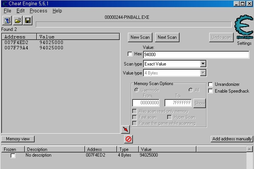Toggle the Fast scan checkbox

[135, 117]
